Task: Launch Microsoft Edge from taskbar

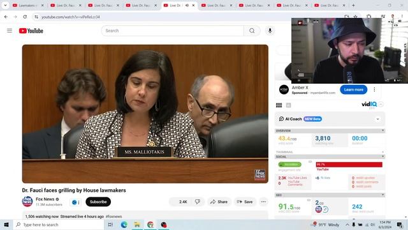Action: (124, 224)
